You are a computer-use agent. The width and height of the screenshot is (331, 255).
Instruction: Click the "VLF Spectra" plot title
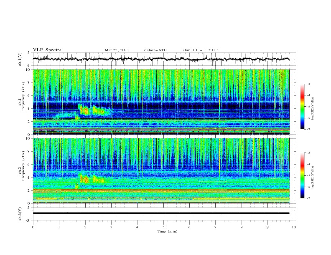pyautogui.click(x=47, y=50)
